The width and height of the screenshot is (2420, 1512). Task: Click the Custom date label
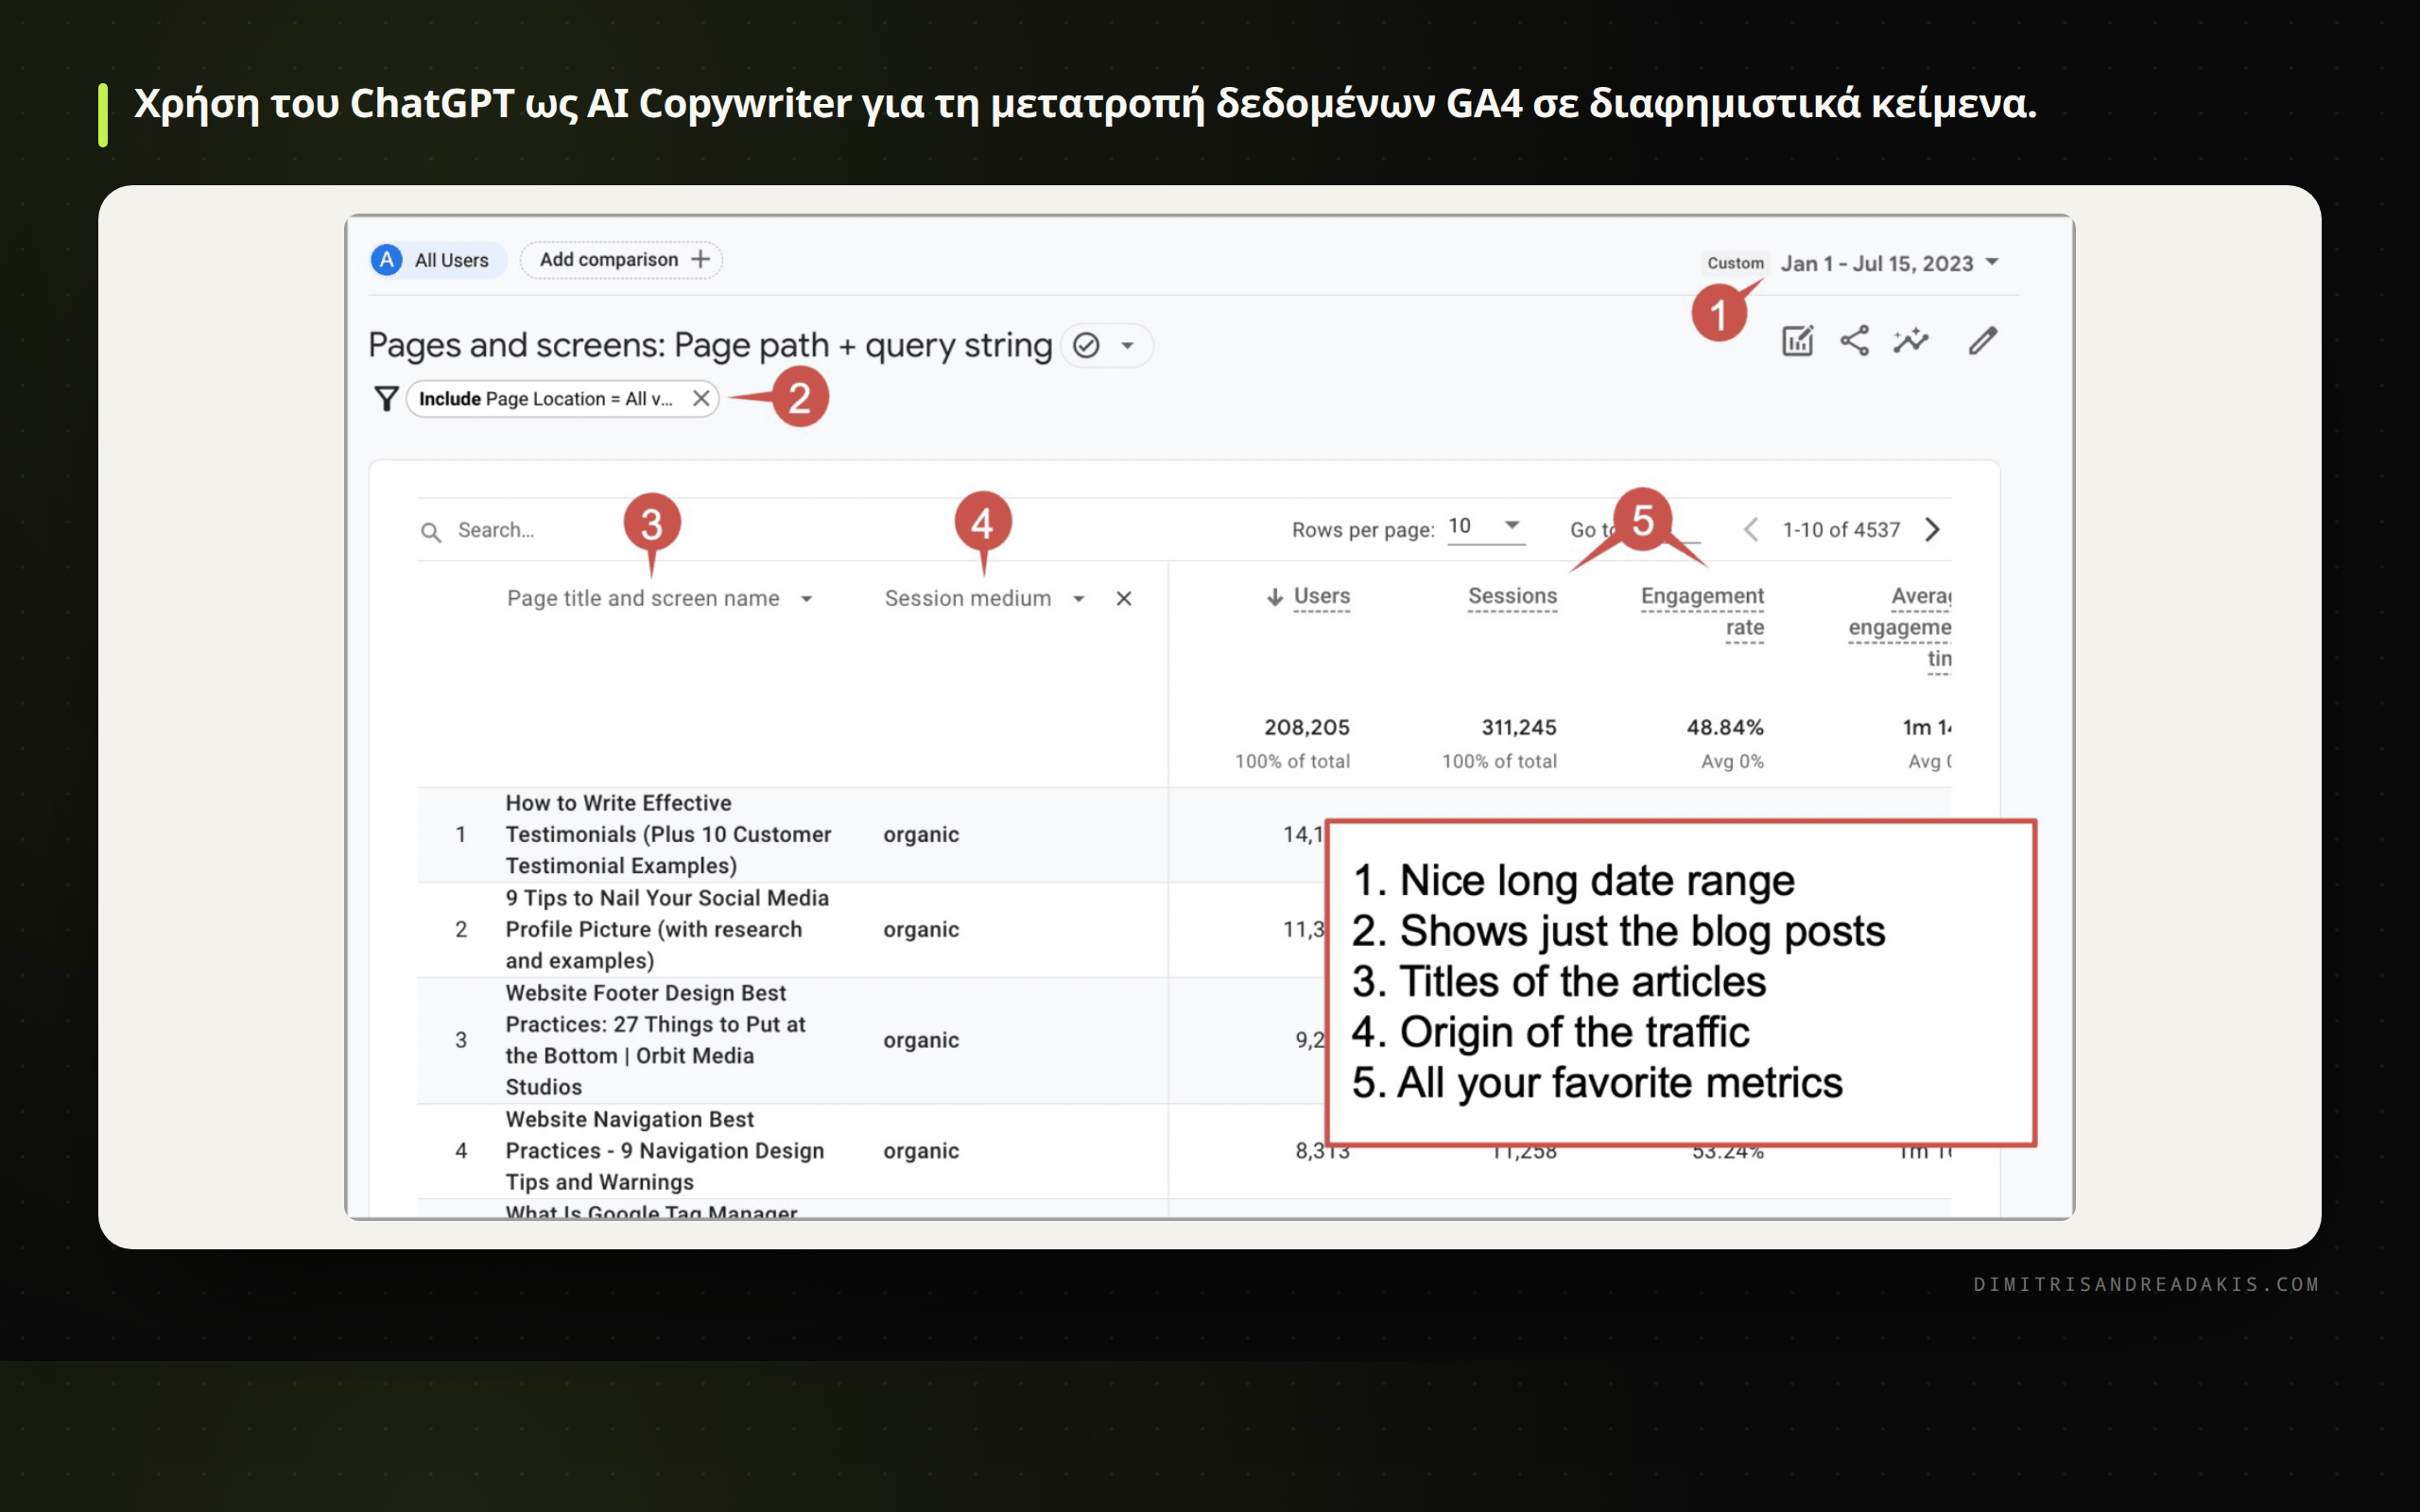click(1735, 263)
